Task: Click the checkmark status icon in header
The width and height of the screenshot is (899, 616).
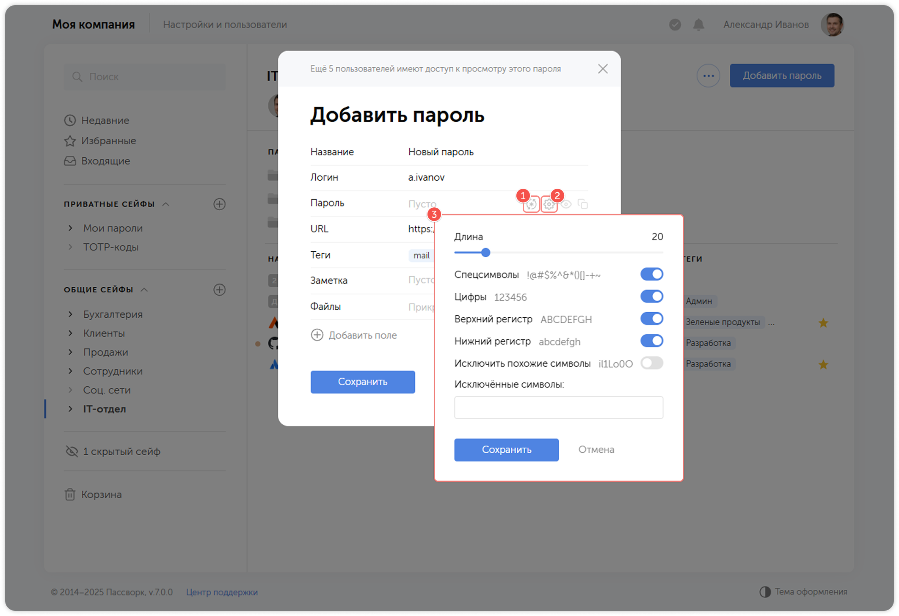Action: (x=675, y=25)
